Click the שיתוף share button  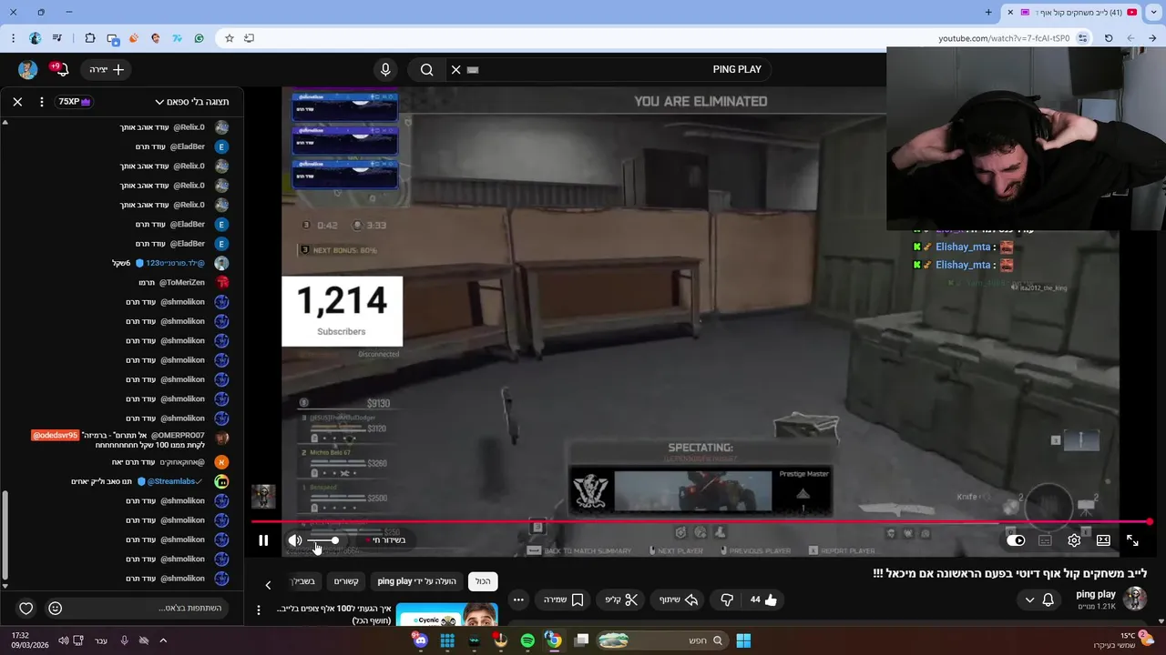click(676, 600)
